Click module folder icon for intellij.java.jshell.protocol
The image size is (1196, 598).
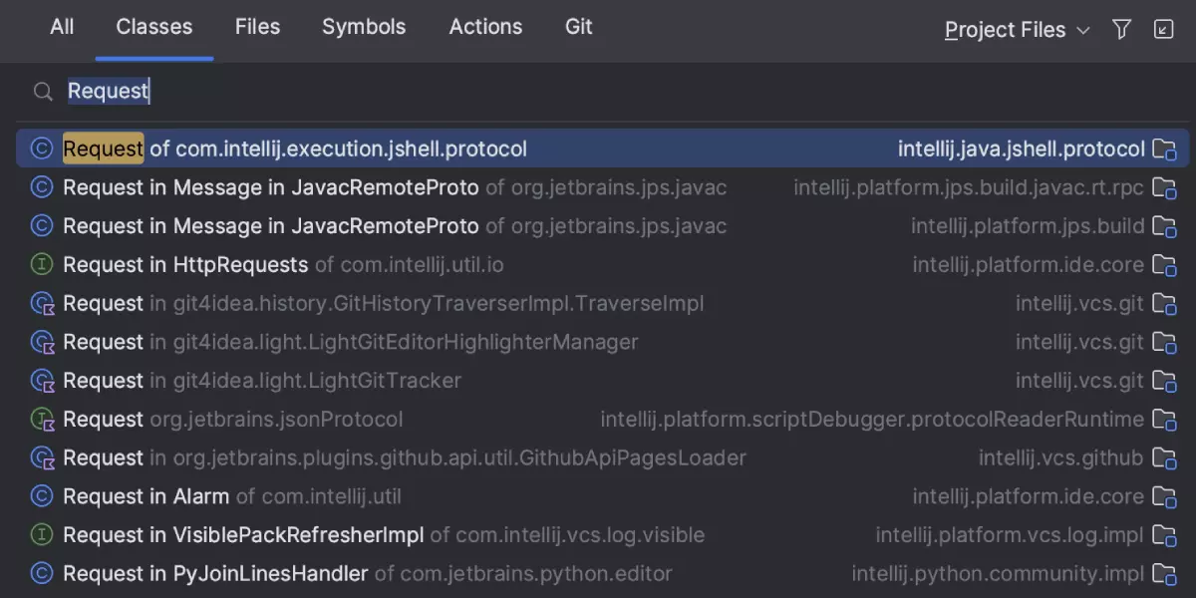(1163, 149)
